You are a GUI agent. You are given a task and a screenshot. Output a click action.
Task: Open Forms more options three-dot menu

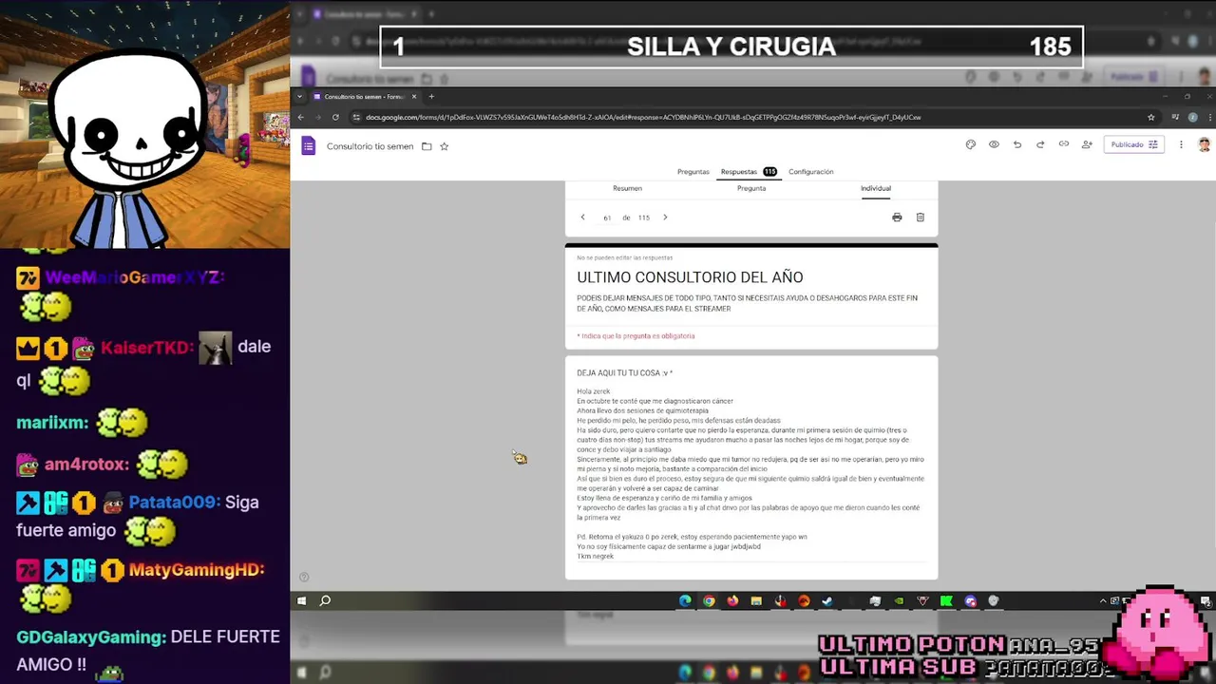(x=1181, y=144)
